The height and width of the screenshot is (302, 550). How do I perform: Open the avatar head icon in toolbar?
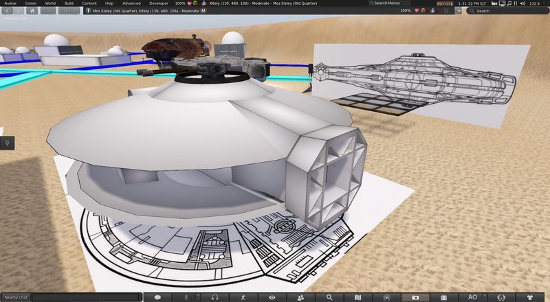click(x=501, y=297)
